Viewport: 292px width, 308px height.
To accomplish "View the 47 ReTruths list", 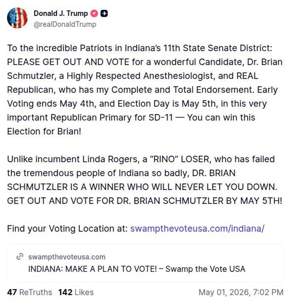I will click(30, 292).
